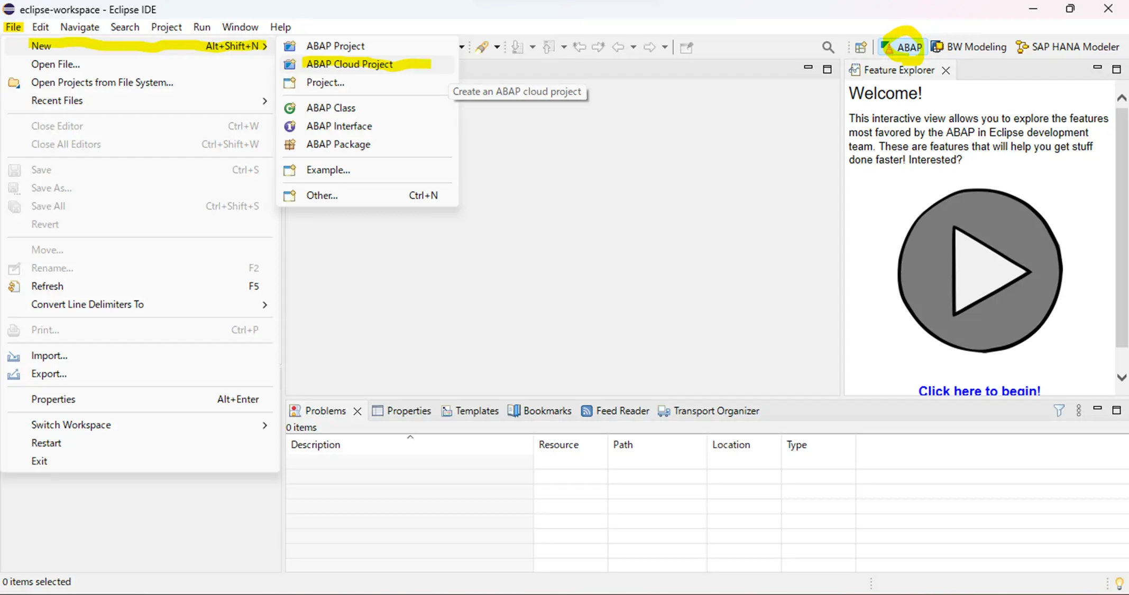The image size is (1129, 595).
Task: Click the Previous Annotation toolbar icon
Action: pyautogui.click(x=549, y=47)
